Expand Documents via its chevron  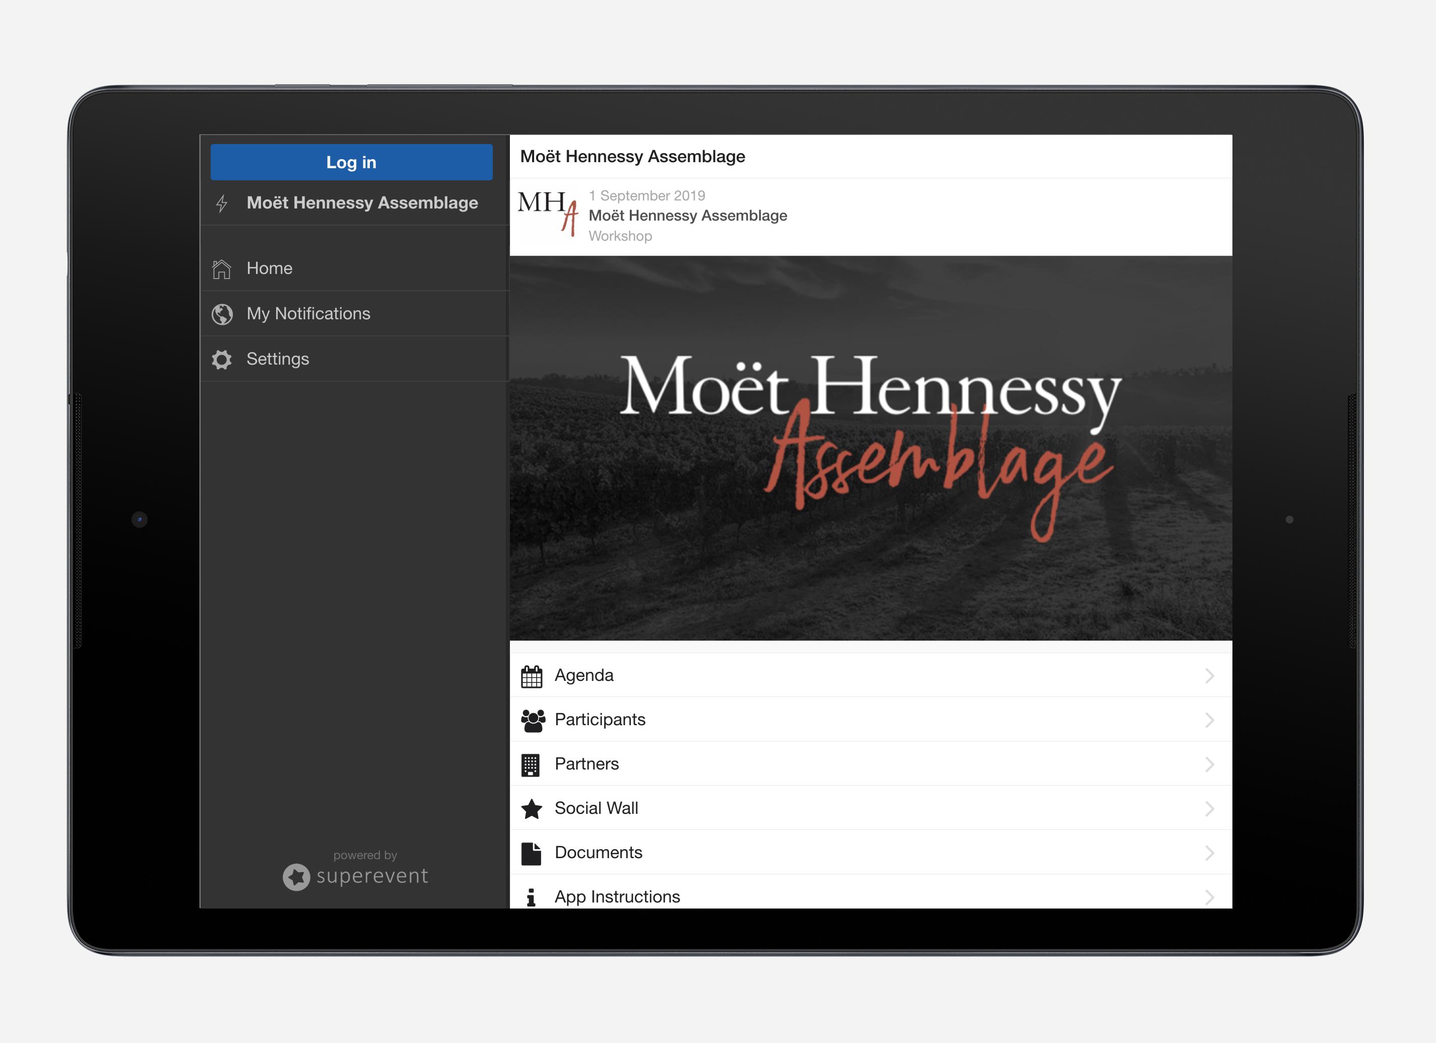(x=1209, y=853)
